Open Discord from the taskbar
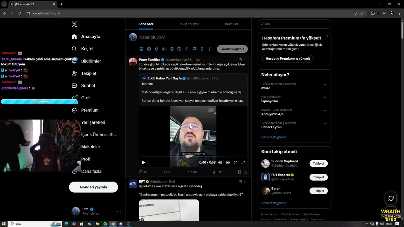Image resolution: width=404 pixels, height=227 pixels. pos(121,224)
